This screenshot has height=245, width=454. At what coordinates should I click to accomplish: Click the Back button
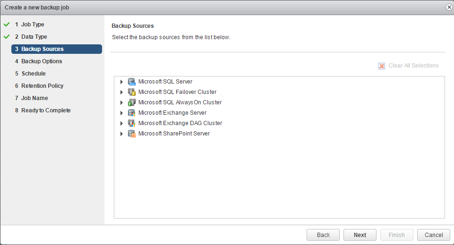tap(323, 235)
